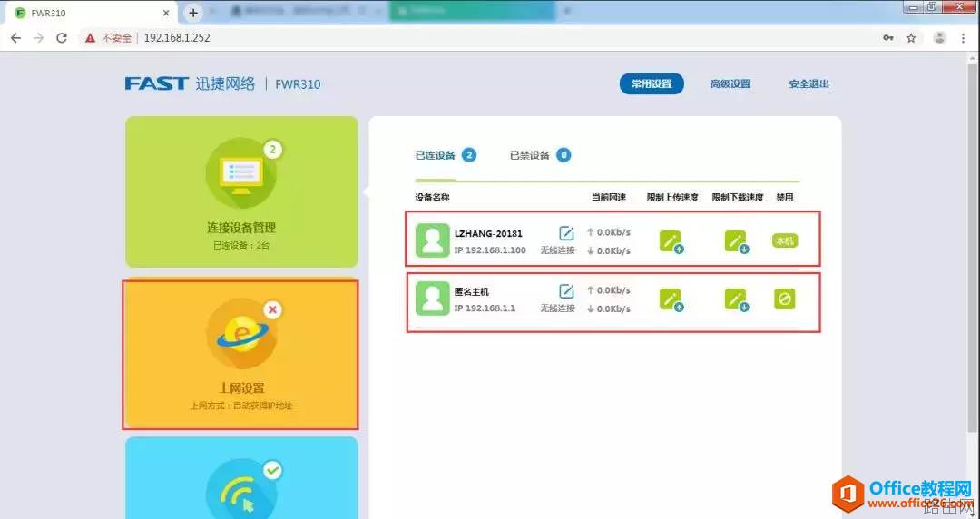980x519 pixels.
Task: Edit the 匿名主机 device name
Action: point(566,291)
